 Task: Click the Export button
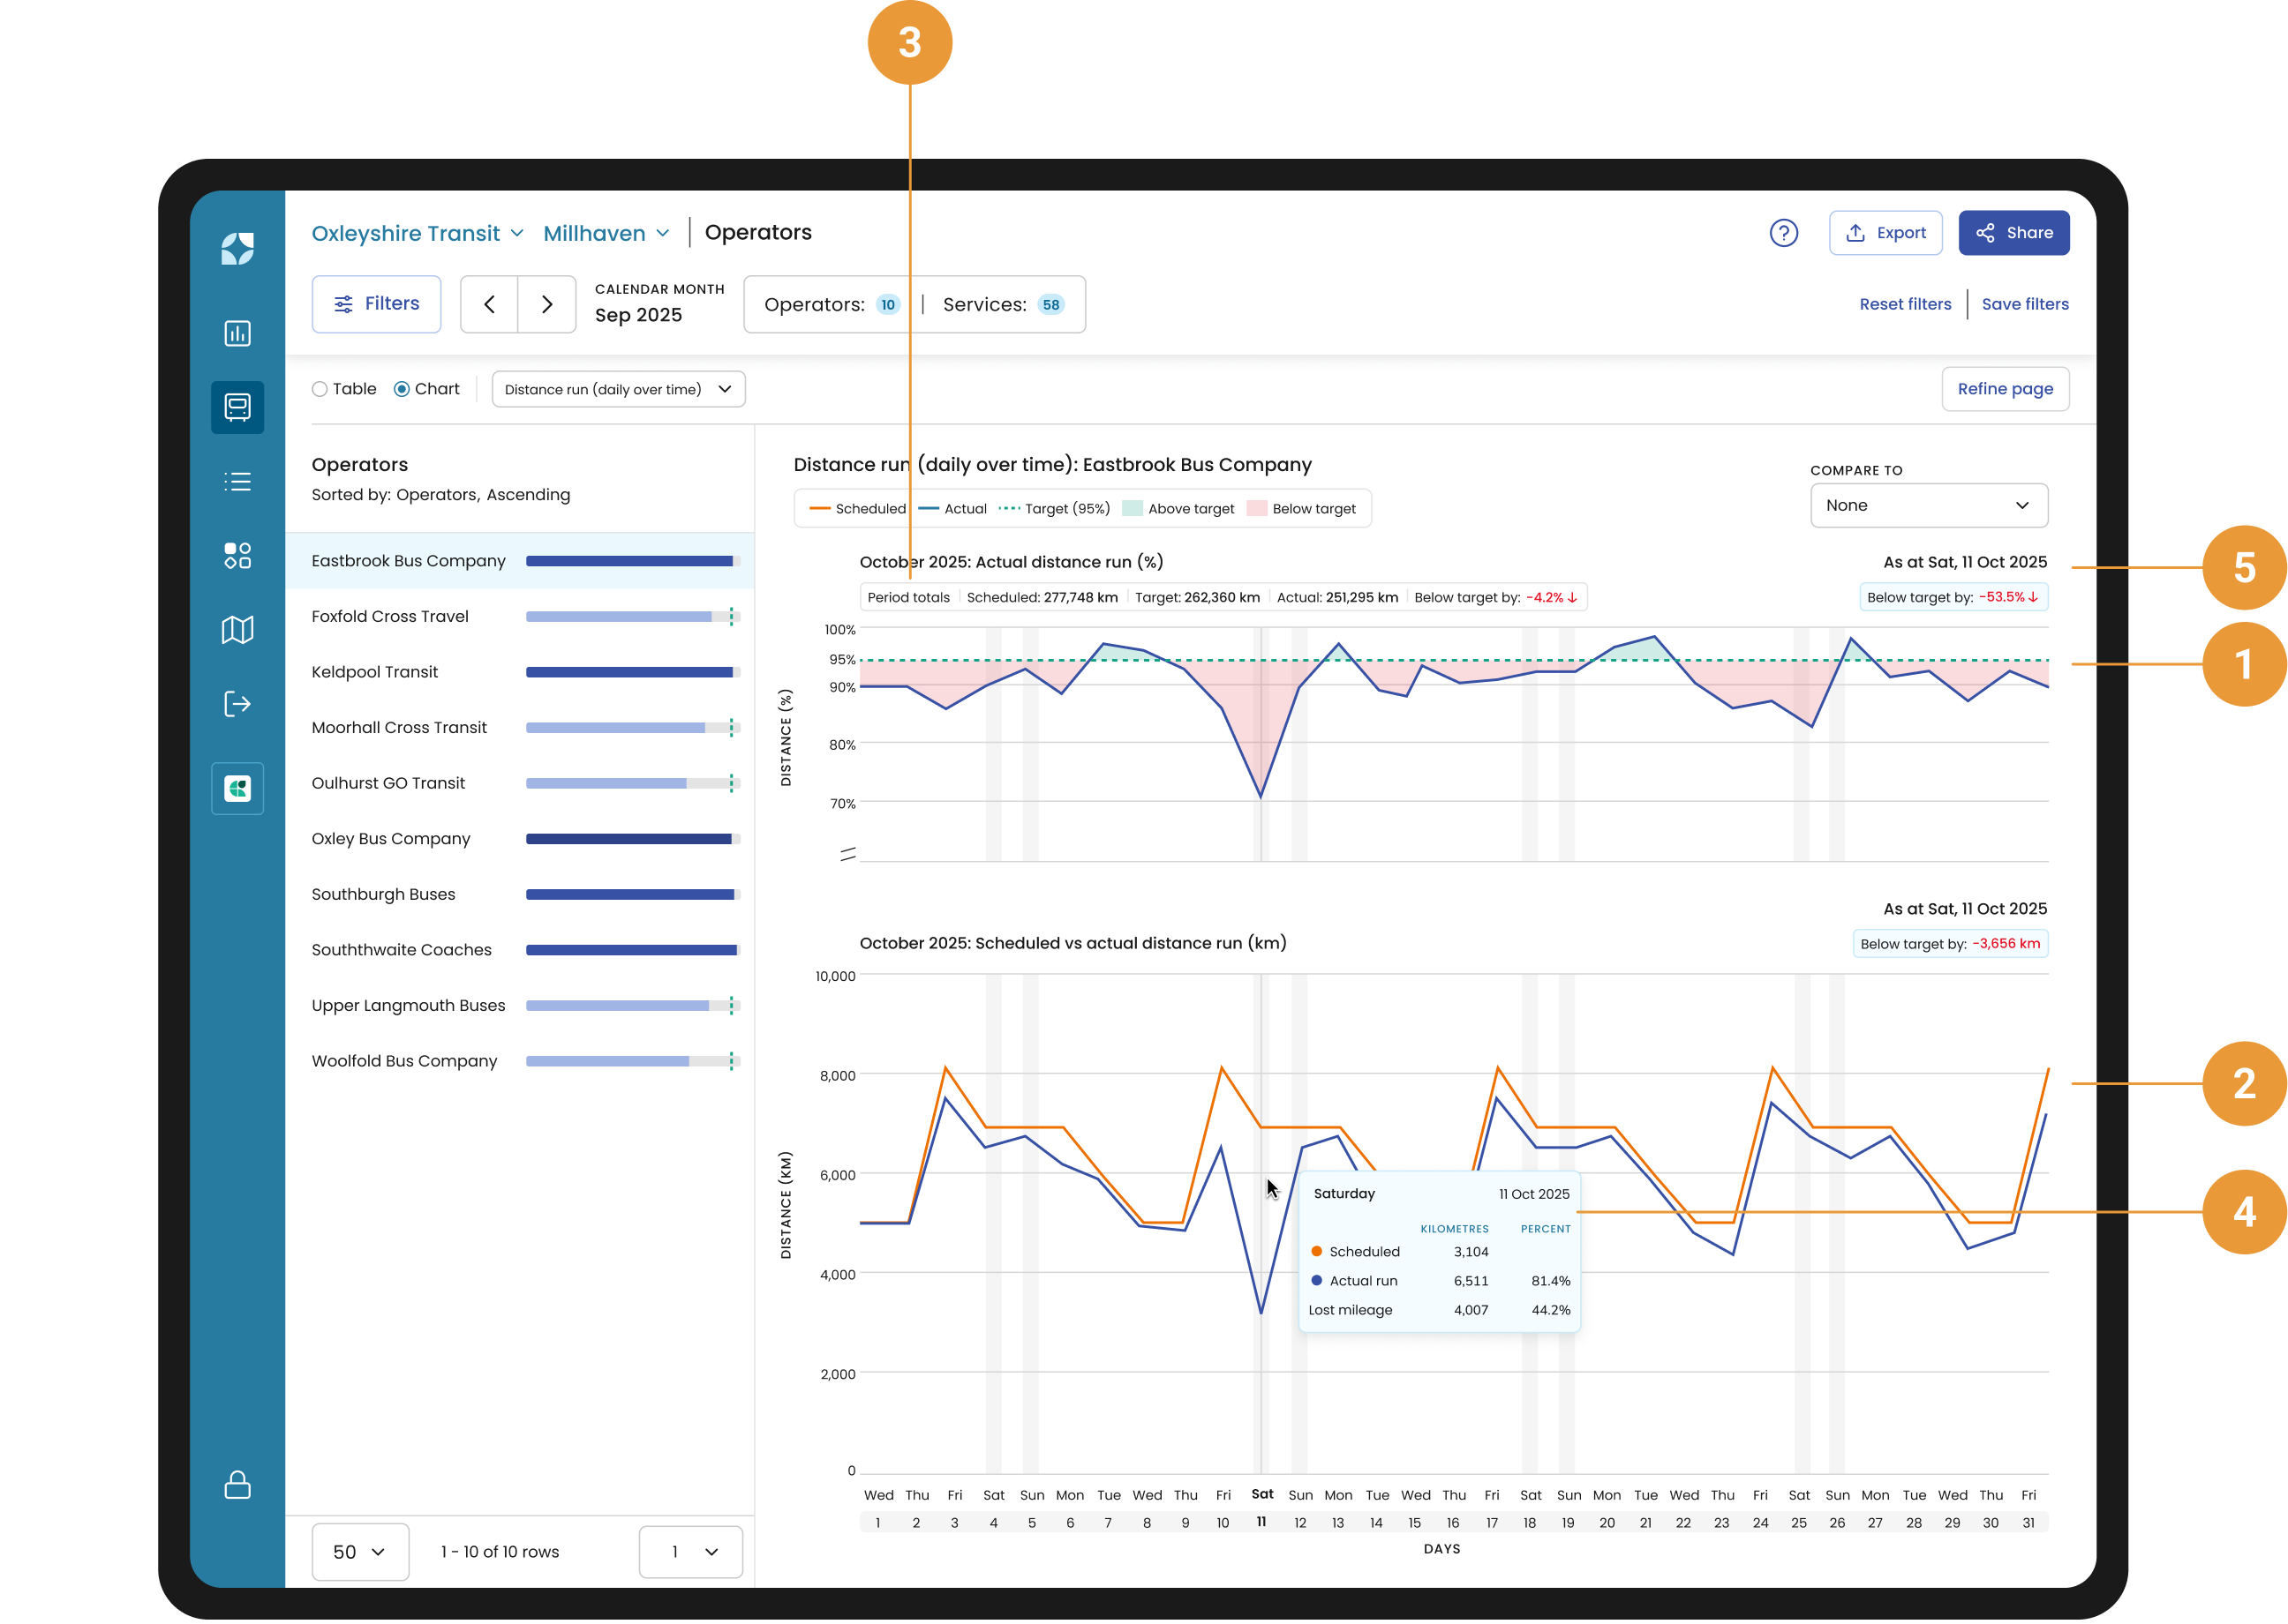1885,233
